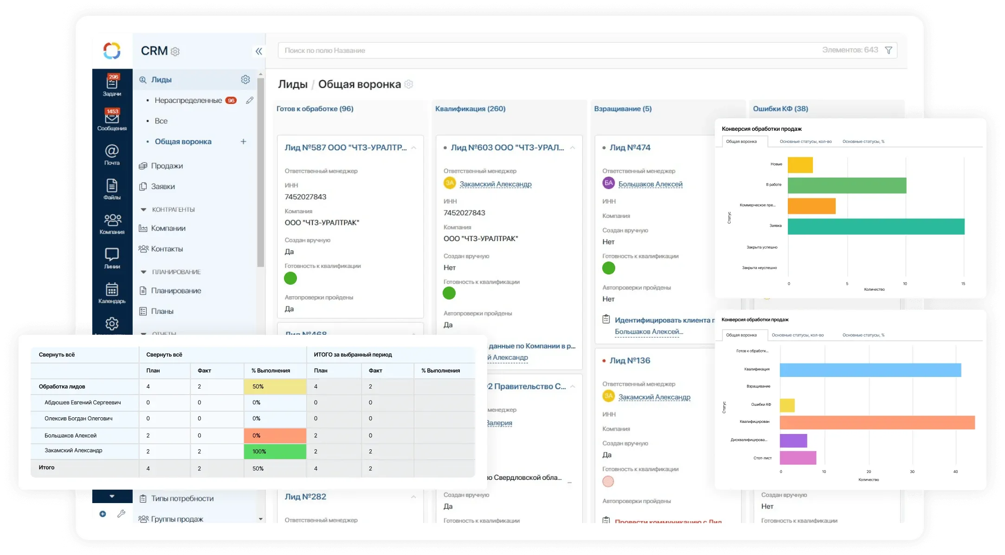Select the lower chart's "Основные статусы, %" tab
The image size is (1005, 555).
(863, 335)
